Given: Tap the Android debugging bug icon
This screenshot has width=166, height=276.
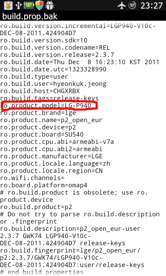Looking at the screenshot, I should click(49, 6).
